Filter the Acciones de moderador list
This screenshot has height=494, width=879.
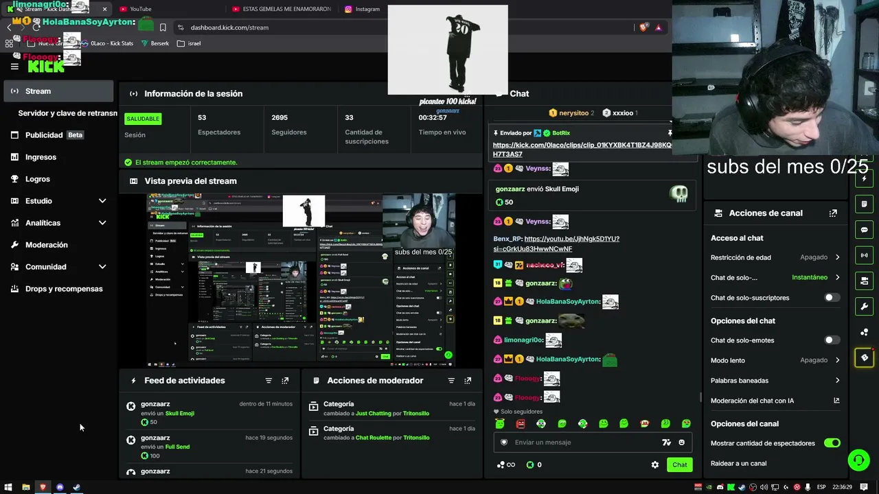[x=451, y=381]
